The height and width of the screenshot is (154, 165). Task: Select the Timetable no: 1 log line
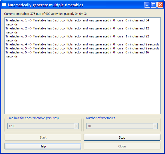pos(77,22)
